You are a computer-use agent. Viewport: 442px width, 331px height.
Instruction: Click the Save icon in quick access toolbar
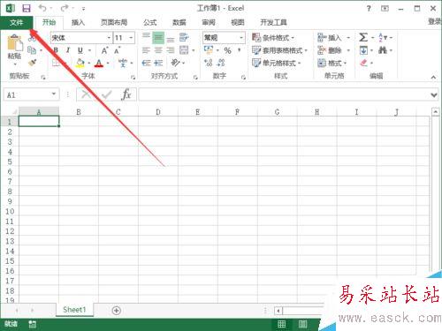point(27,8)
